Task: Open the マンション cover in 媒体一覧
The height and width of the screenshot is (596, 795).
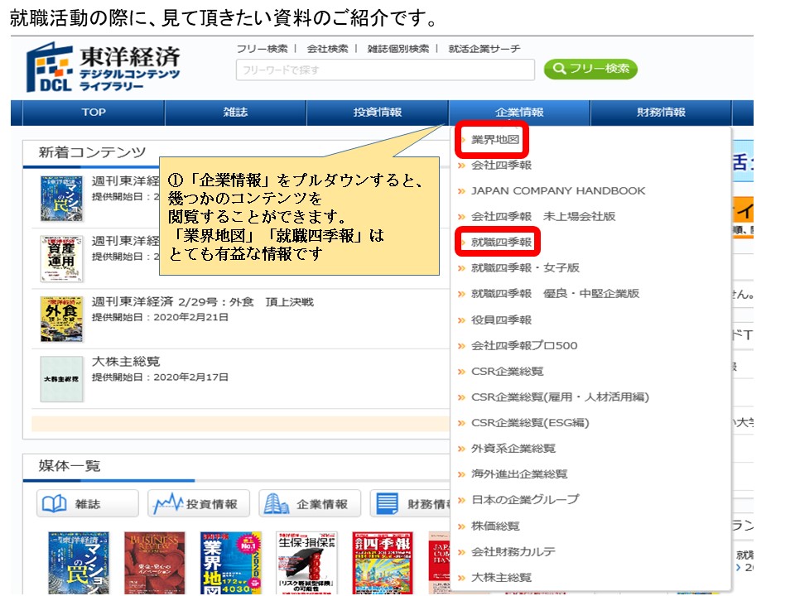Action: pyautogui.click(x=79, y=563)
